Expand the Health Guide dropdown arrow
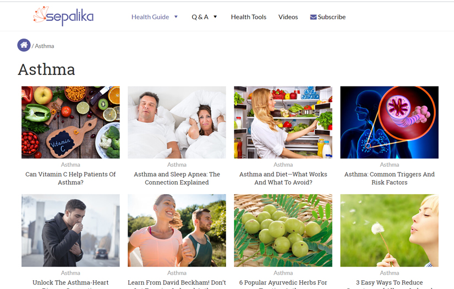Image resolution: width=454 pixels, height=289 pixels. pyautogui.click(x=176, y=17)
